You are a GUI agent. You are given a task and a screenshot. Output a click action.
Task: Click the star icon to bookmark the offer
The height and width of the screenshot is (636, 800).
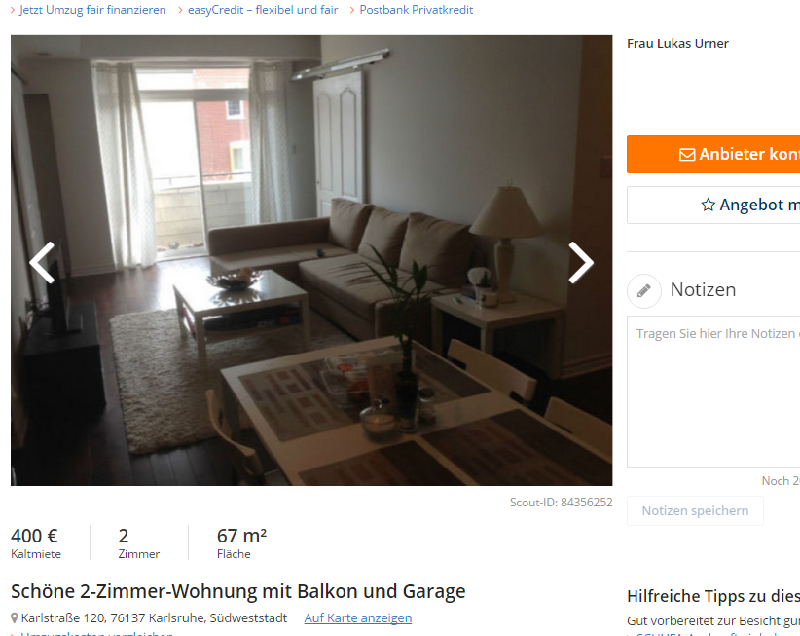708,205
